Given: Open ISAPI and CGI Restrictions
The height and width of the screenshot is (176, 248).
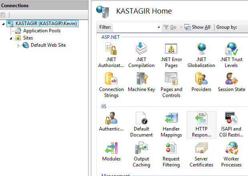Looking at the screenshot, I should [231, 125].
